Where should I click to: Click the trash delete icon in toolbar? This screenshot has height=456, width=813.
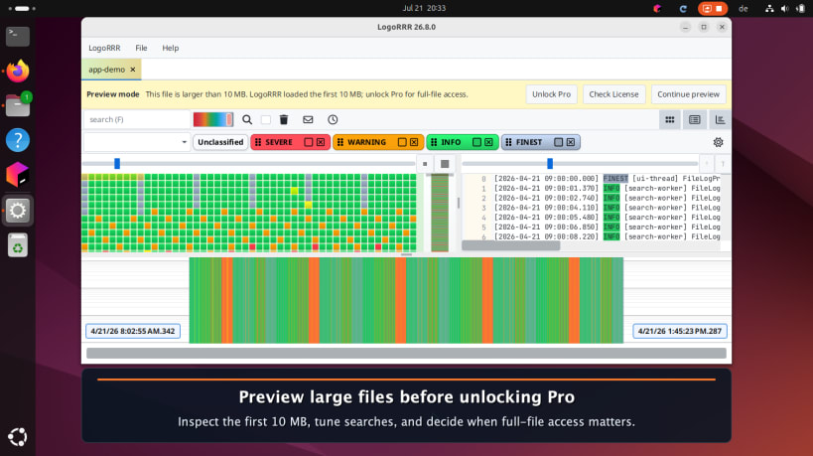pyautogui.click(x=284, y=120)
